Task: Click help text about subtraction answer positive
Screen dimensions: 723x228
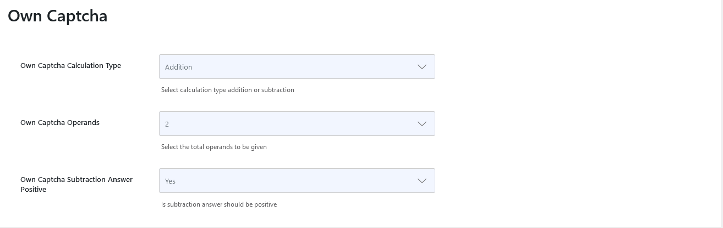Action: pos(218,204)
